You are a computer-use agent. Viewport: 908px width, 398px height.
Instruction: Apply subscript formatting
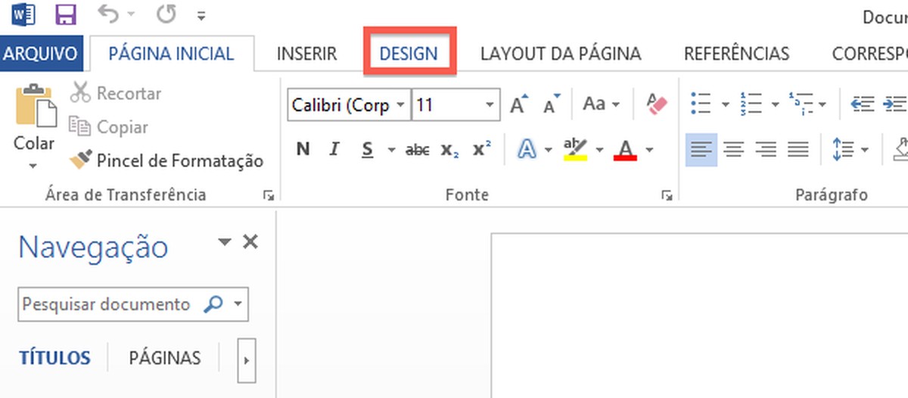click(450, 150)
